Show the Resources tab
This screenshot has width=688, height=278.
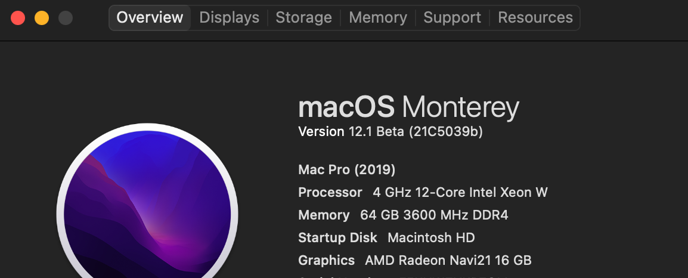[x=535, y=18]
